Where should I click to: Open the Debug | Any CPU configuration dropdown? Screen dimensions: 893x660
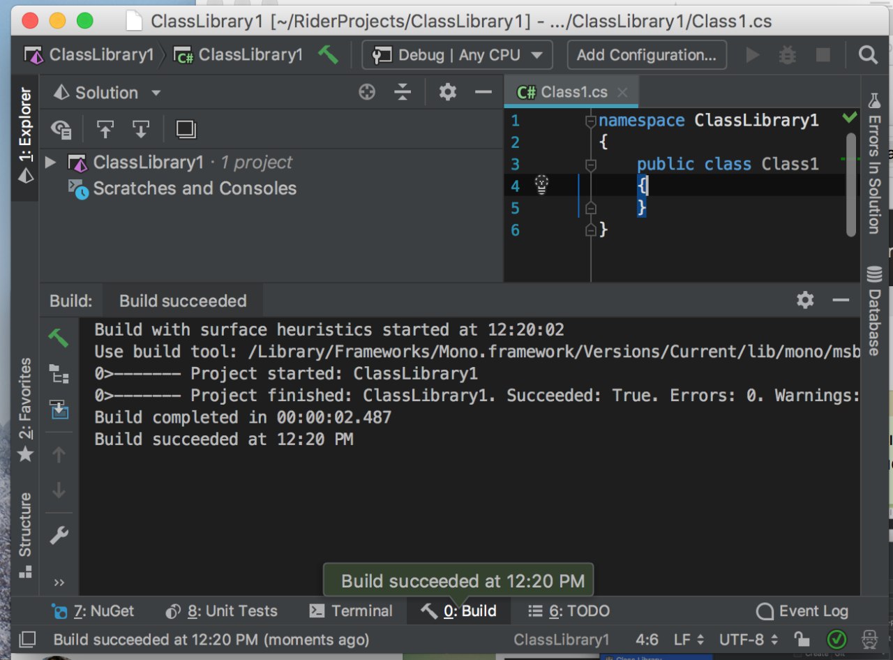coord(457,55)
